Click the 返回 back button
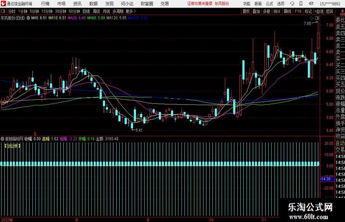The image size is (345, 222). tap(329, 11)
